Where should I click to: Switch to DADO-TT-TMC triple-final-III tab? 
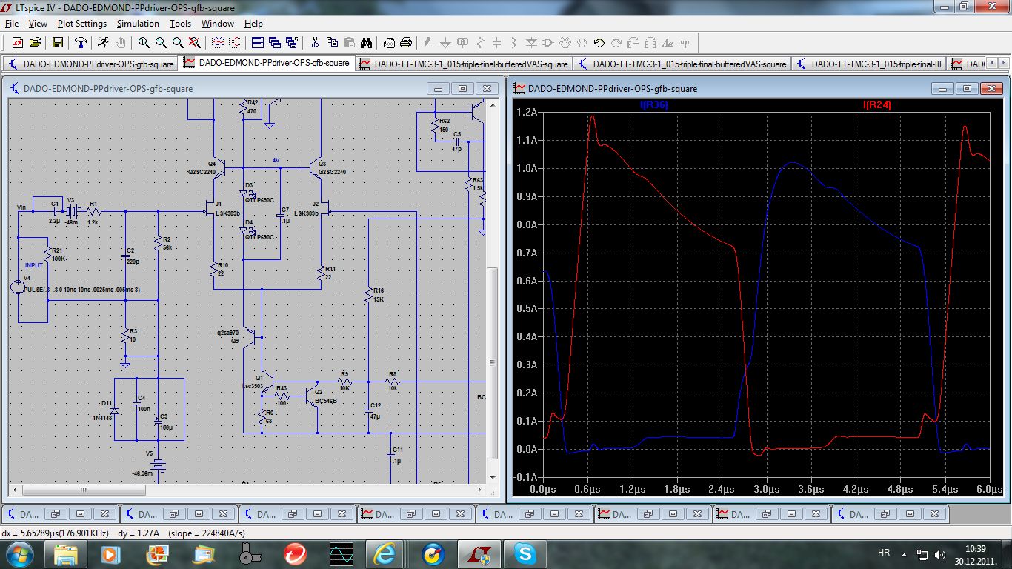click(869, 64)
